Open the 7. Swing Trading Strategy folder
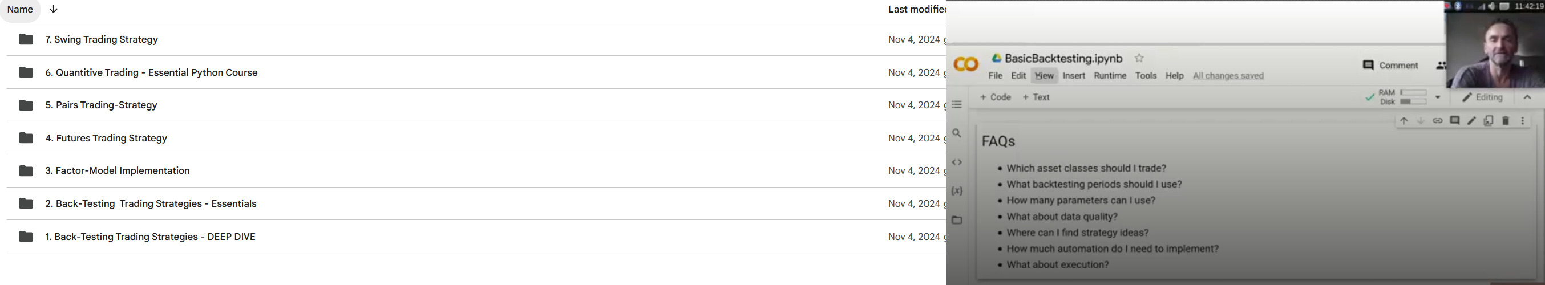The image size is (1545, 285). pos(102,39)
